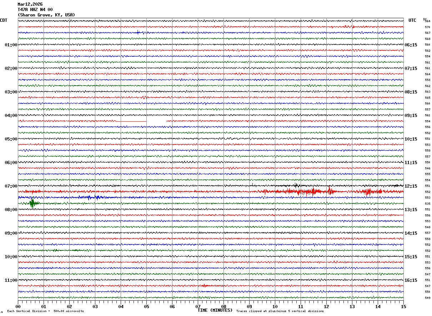
Task: Click the large green burst after 07:00
Action: [32, 203]
